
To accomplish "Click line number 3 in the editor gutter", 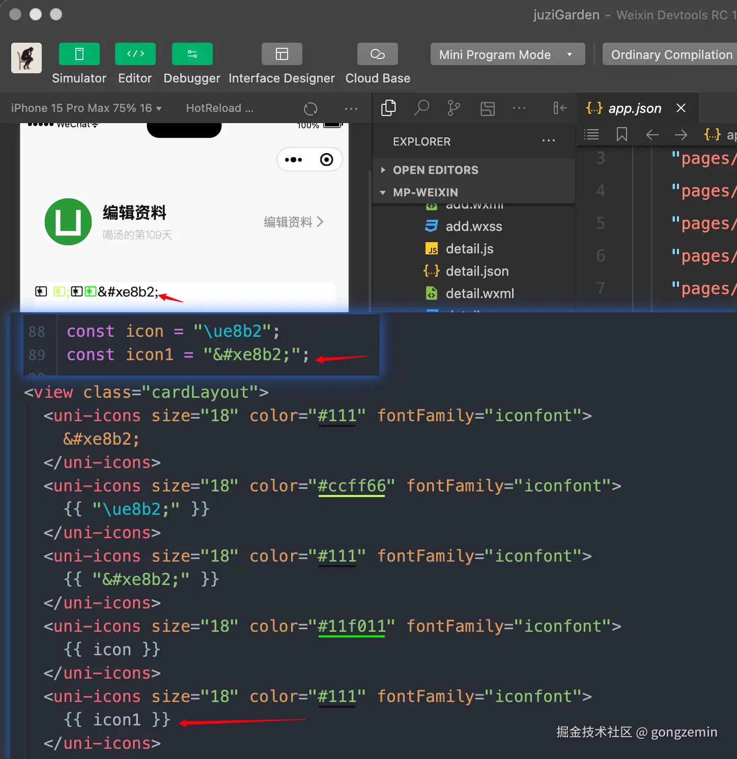I will pyautogui.click(x=601, y=158).
